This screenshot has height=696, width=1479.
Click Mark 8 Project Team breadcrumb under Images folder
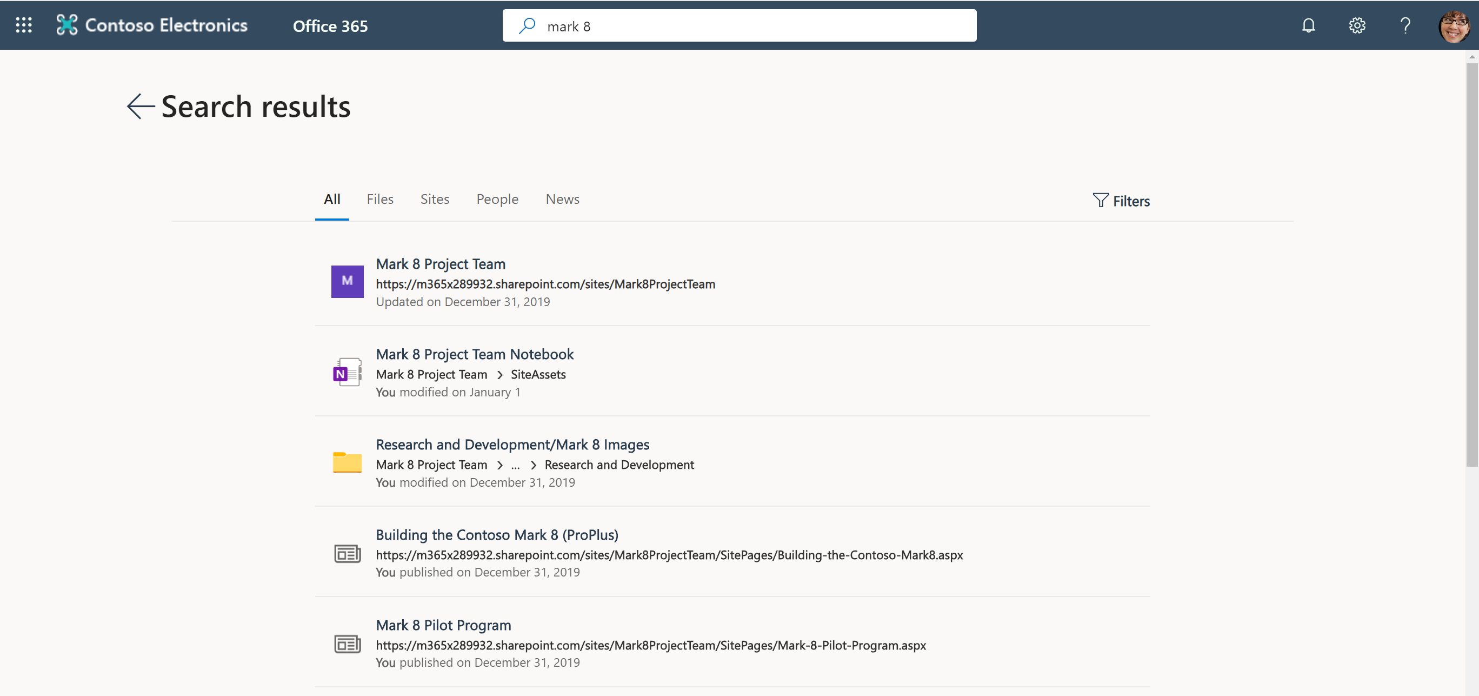[x=432, y=465]
